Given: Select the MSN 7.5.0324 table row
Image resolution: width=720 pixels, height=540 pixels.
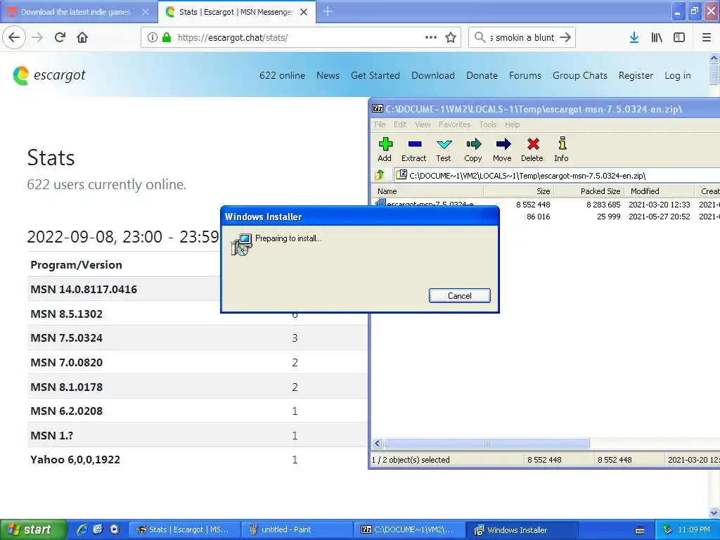Looking at the screenshot, I should pos(198,338).
